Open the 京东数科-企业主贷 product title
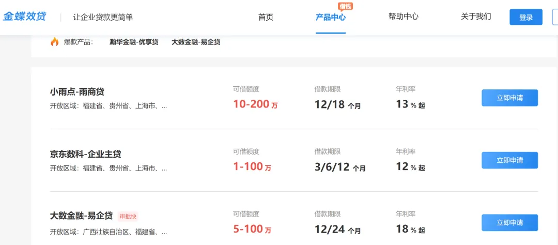The width and height of the screenshot is (558, 245). [x=86, y=154]
